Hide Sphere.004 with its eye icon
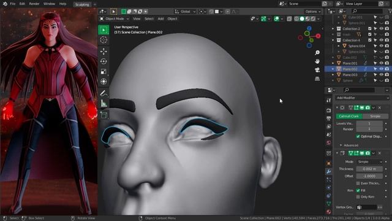The width and height of the screenshot is (392, 221). coord(381,46)
